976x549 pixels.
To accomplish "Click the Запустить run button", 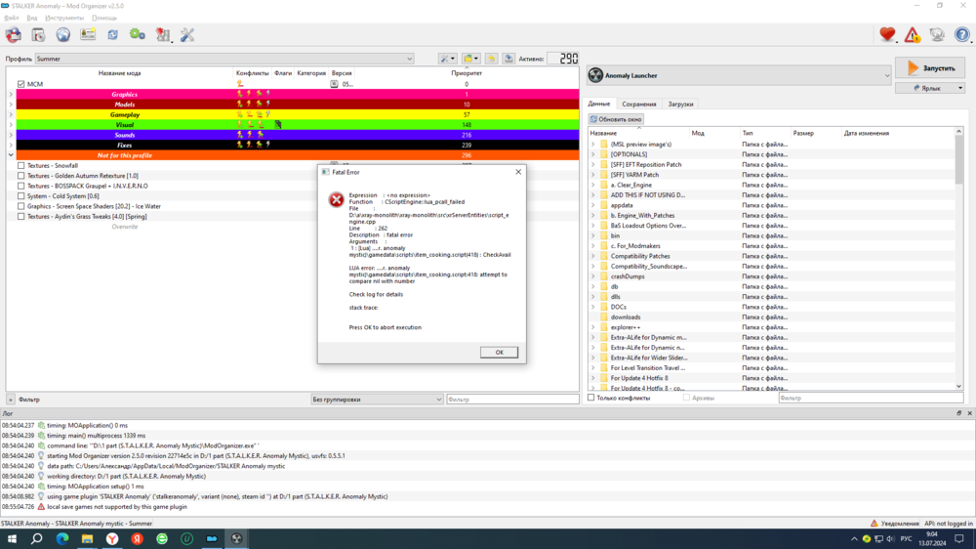I will point(929,67).
